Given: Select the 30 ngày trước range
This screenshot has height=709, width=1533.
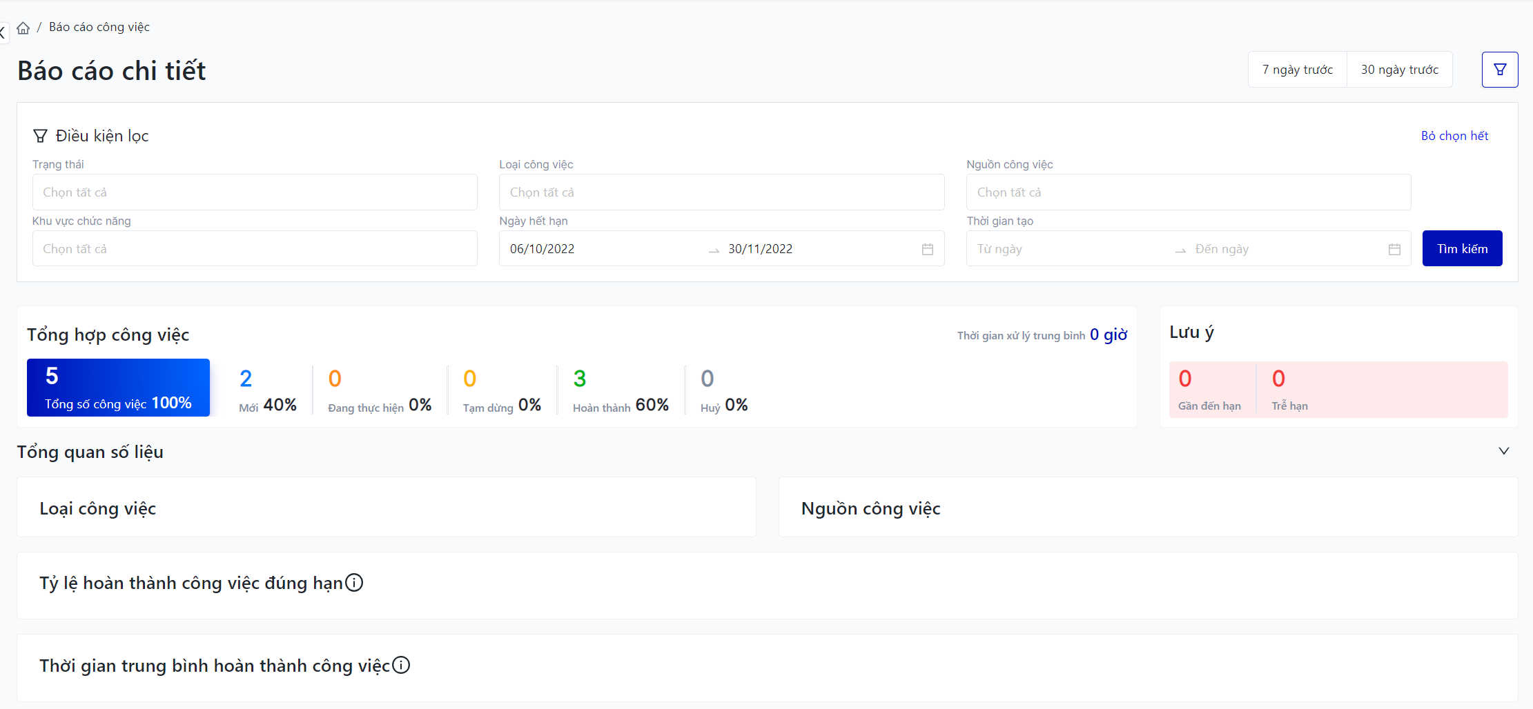Looking at the screenshot, I should click(x=1399, y=70).
